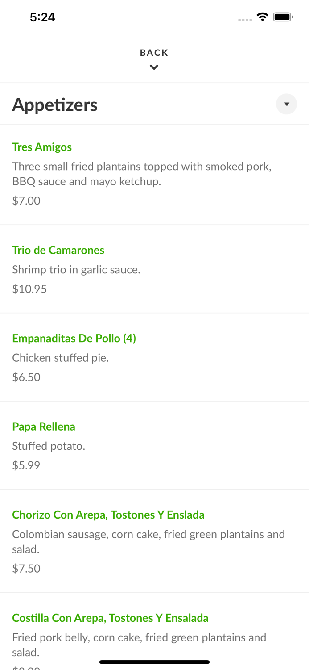Tap the $7.00 price under Tres Amigos
Image resolution: width=309 pixels, height=670 pixels.
[26, 201]
